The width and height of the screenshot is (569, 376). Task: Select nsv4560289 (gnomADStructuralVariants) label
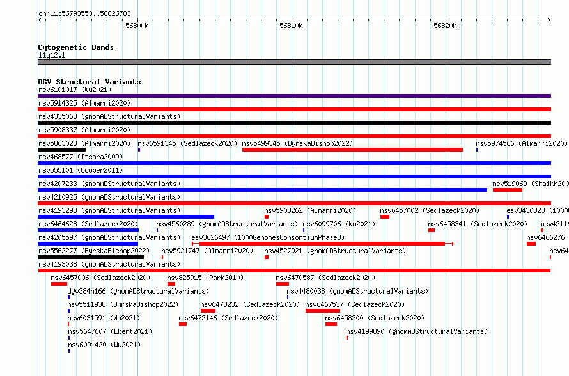click(227, 224)
